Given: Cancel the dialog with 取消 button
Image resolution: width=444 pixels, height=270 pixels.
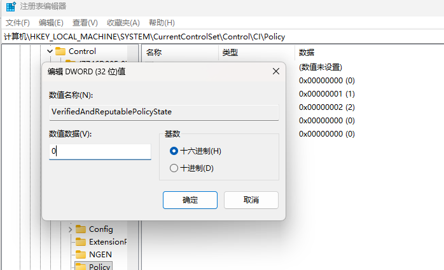Looking at the screenshot, I should pos(251,200).
